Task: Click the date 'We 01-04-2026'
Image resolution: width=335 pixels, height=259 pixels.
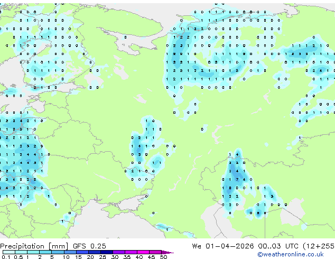Action: click(x=223, y=246)
